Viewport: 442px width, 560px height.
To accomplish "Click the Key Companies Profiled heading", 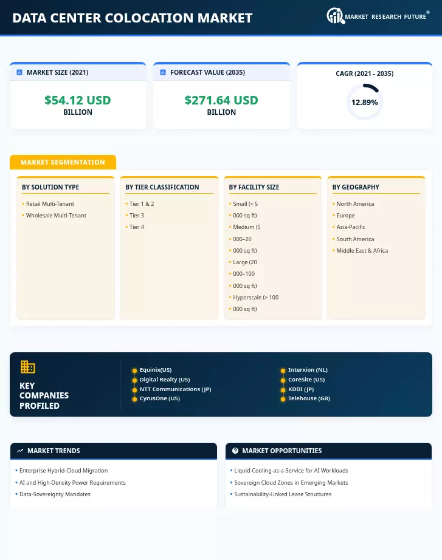I will 44,396.
